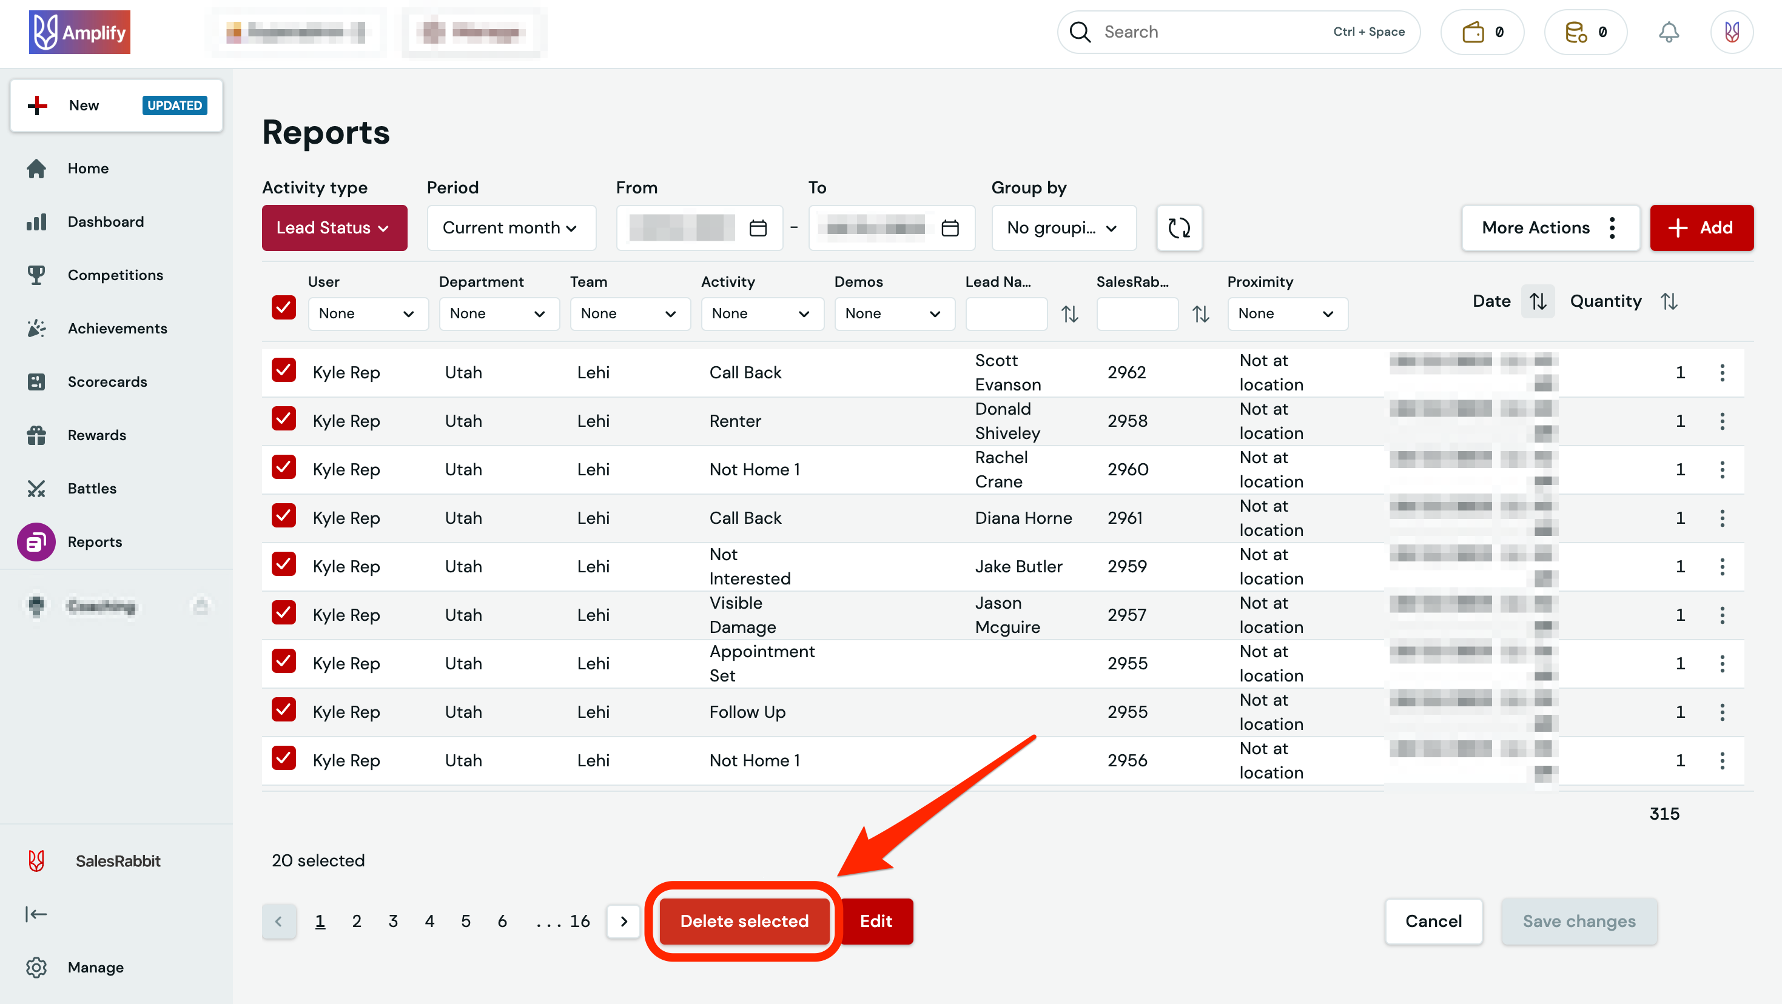
Task: Deselect the Diana Horne row checkbox
Action: pyautogui.click(x=283, y=516)
